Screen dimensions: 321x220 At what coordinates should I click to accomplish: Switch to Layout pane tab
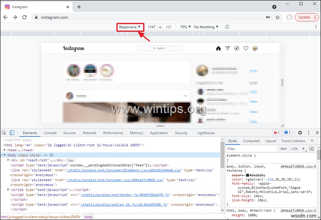tap(271, 141)
